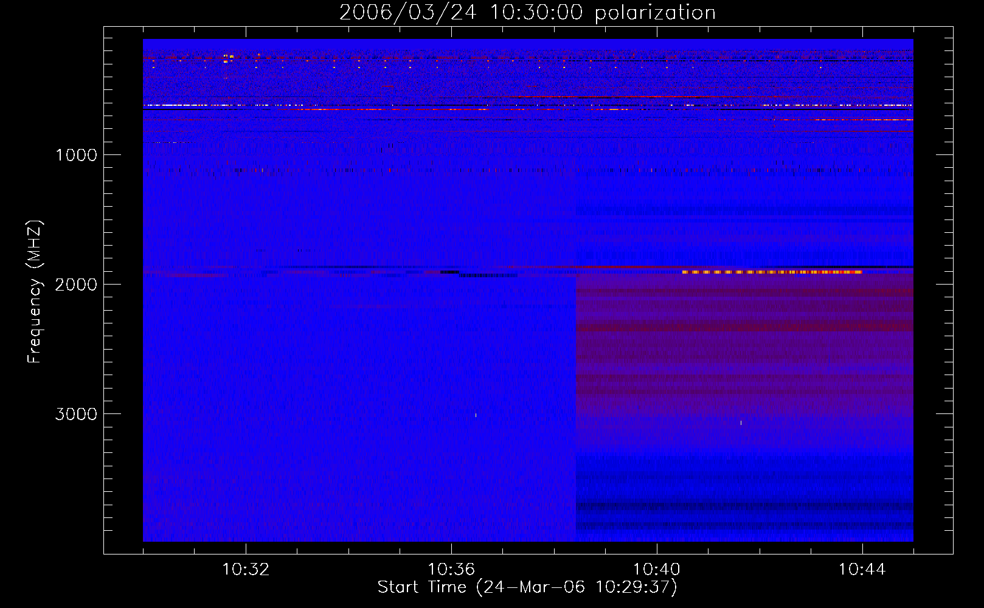Click the small white spot near 3000 MHz after 10:36
The width and height of the screenshot is (984, 608).
[x=476, y=415]
